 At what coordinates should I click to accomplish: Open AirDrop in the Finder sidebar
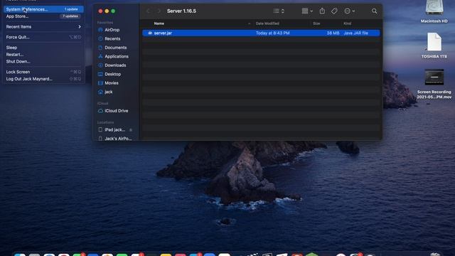(112, 30)
